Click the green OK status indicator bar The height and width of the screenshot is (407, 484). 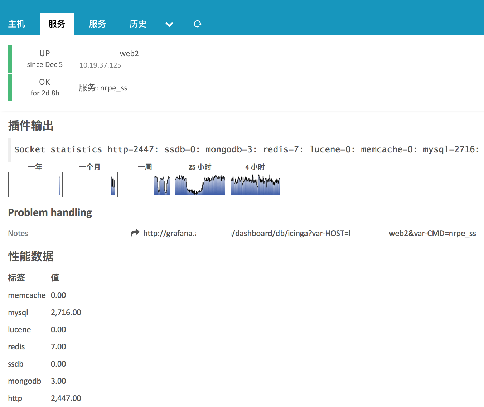click(x=10, y=87)
